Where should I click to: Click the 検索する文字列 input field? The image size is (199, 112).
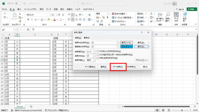[103, 42]
